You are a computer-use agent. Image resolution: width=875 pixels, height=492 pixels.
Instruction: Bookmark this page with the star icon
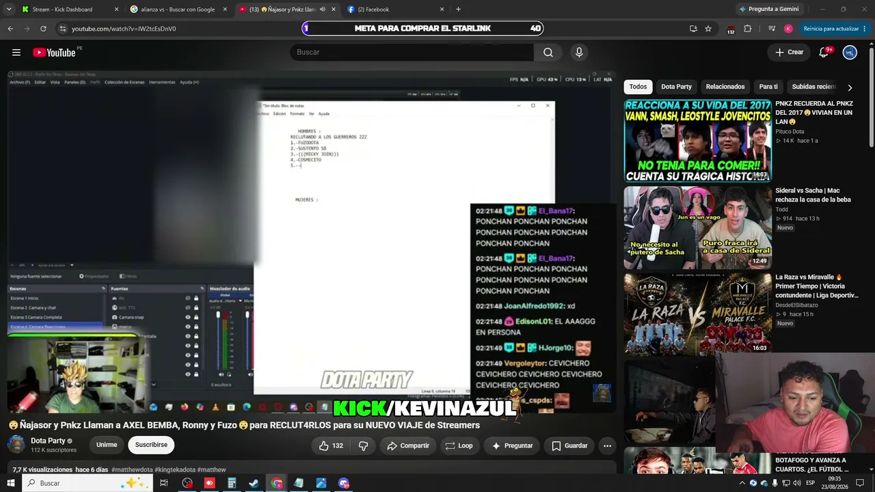coord(708,29)
